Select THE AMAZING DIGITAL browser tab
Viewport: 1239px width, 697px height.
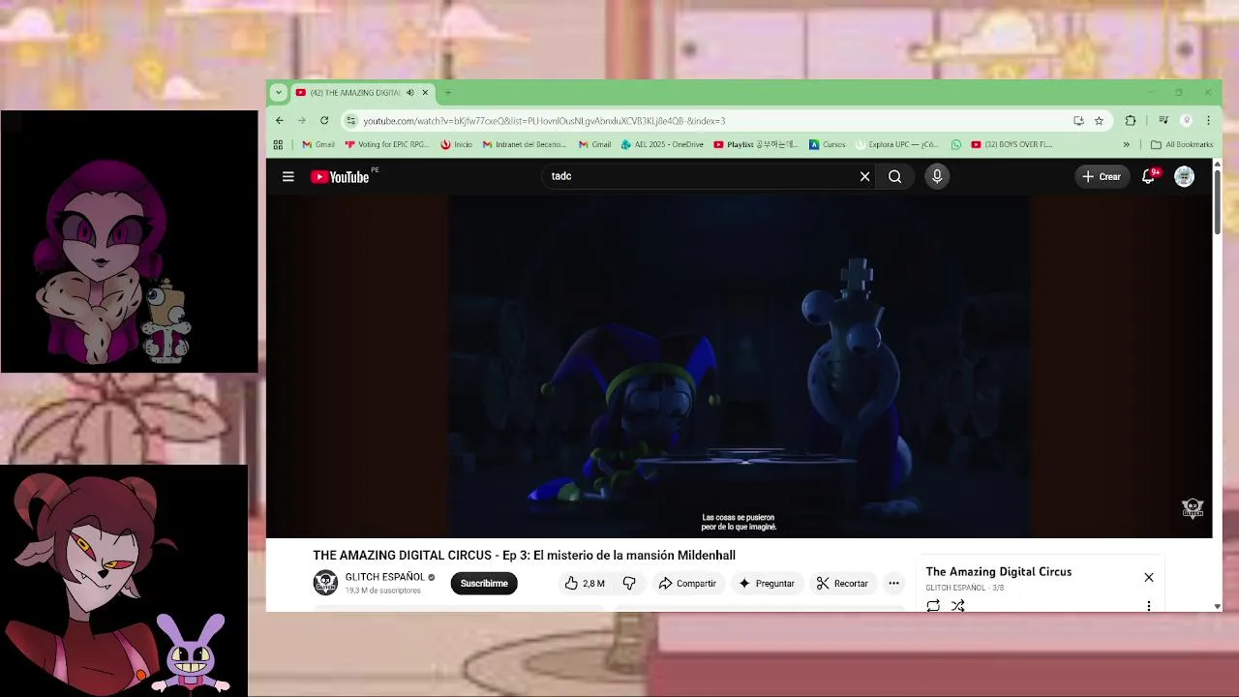pyautogui.click(x=355, y=92)
